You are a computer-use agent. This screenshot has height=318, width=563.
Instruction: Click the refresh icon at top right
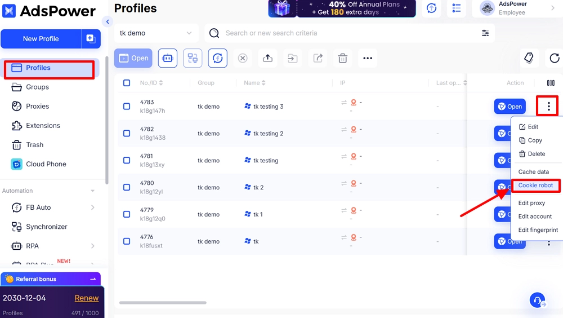coord(554,58)
